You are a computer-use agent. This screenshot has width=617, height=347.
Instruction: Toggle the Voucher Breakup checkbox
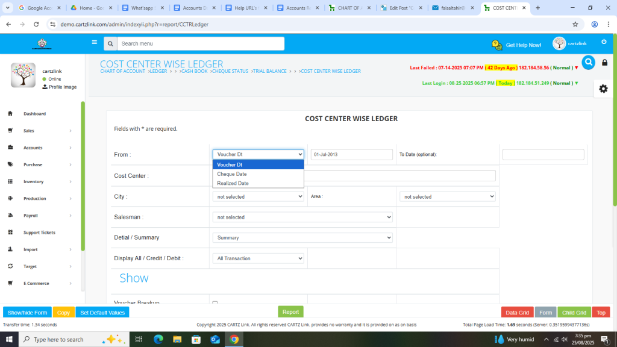pos(215,303)
